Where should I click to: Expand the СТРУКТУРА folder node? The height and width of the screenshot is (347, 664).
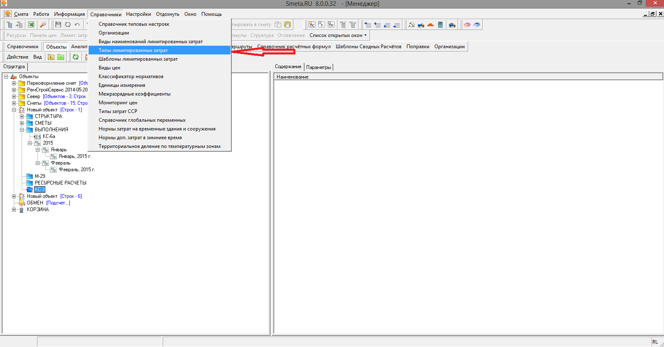[22, 116]
